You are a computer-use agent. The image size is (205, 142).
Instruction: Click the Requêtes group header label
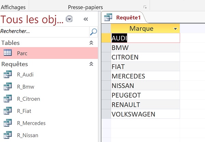(15, 64)
